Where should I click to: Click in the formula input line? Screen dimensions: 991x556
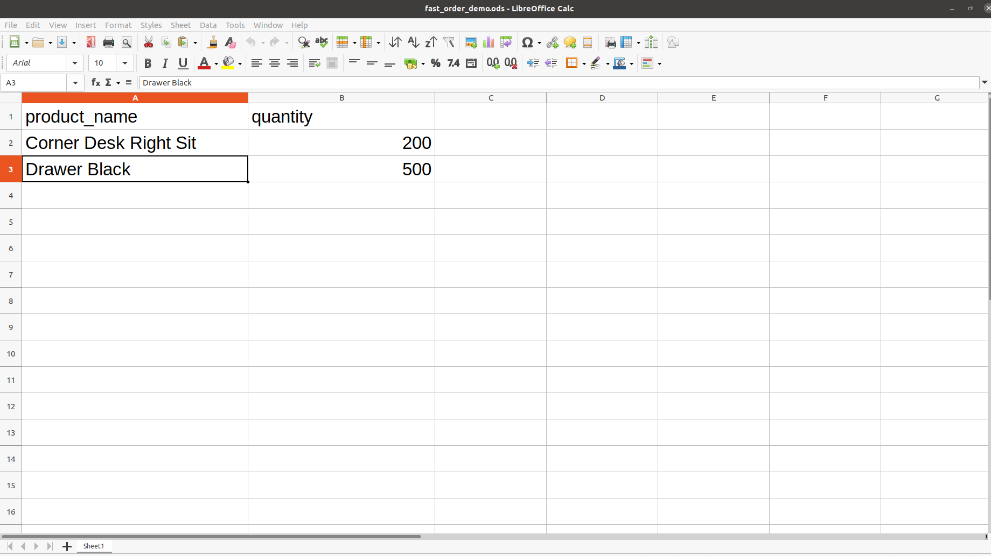(x=559, y=83)
